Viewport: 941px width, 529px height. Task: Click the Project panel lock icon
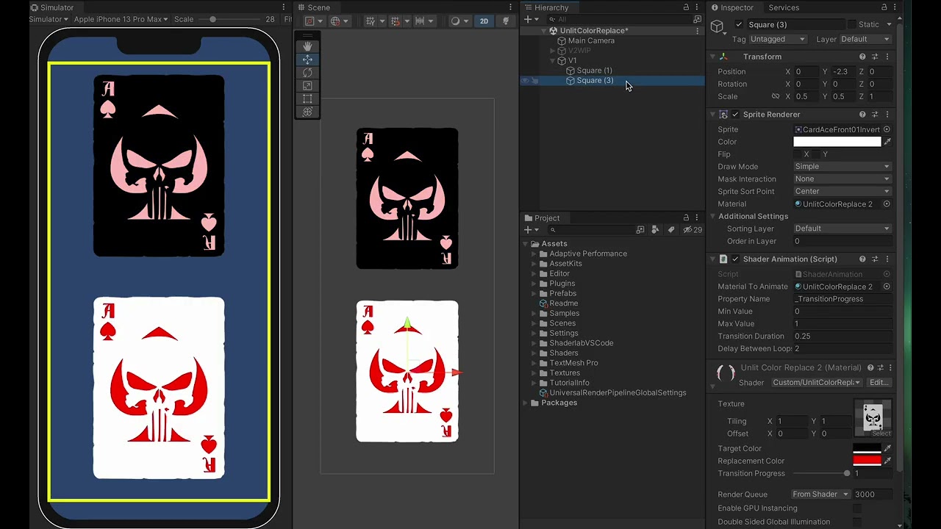[x=686, y=217]
